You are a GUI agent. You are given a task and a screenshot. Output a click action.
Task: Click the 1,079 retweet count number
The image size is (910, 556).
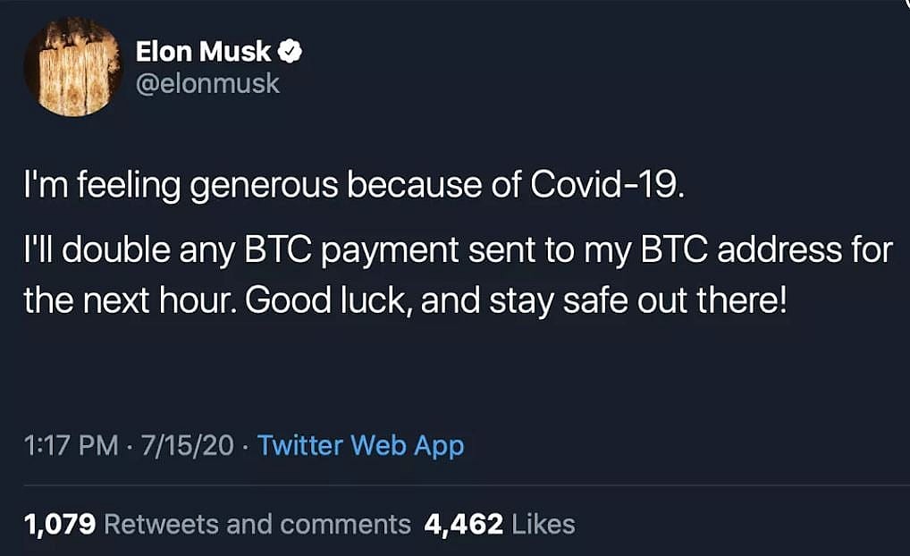(x=60, y=524)
